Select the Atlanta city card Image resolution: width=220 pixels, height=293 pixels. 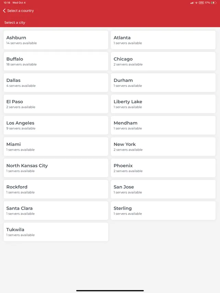[163, 40]
